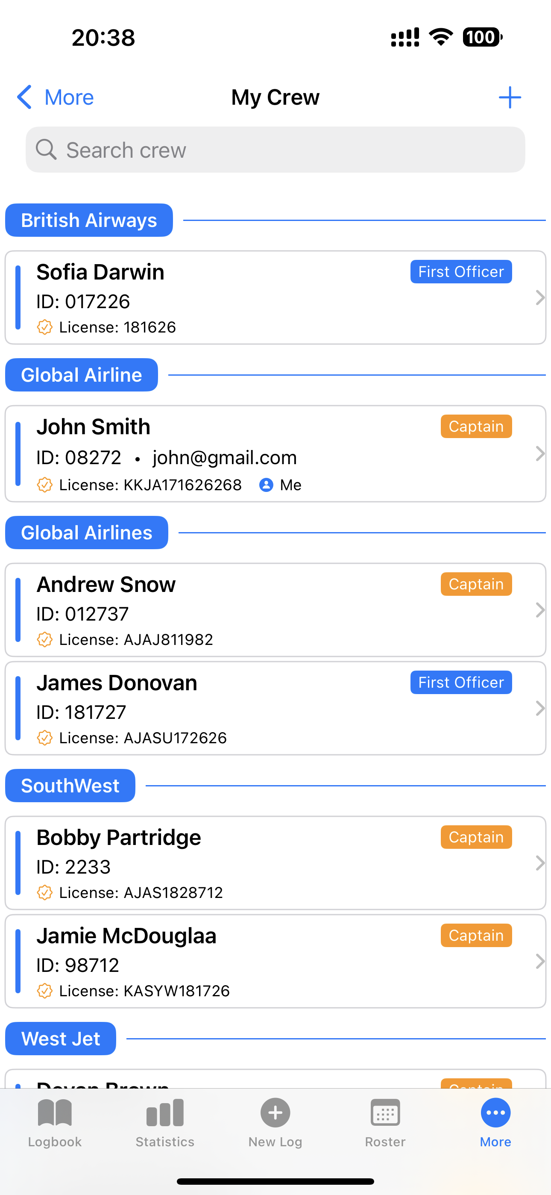Open the Statistics bar chart icon
The image size is (551, 1195).
point(164,1113)
